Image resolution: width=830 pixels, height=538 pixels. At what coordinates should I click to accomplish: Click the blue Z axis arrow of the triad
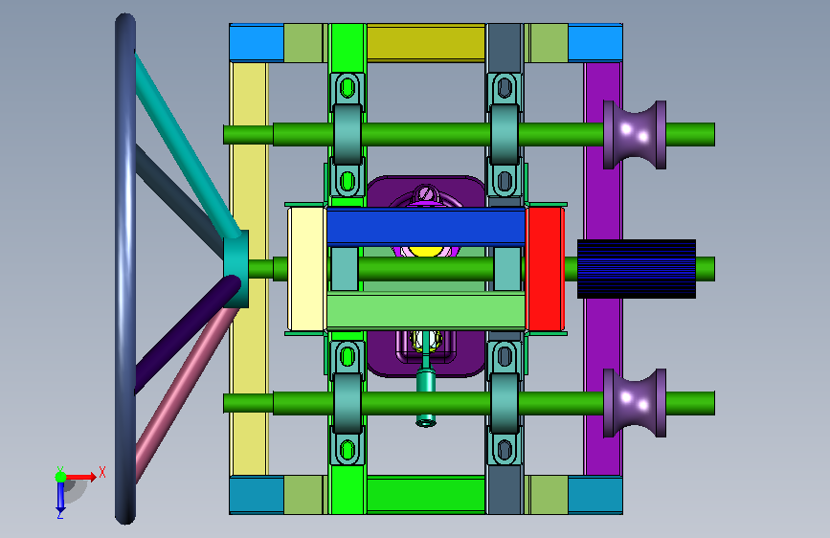[x=60, y=498]
